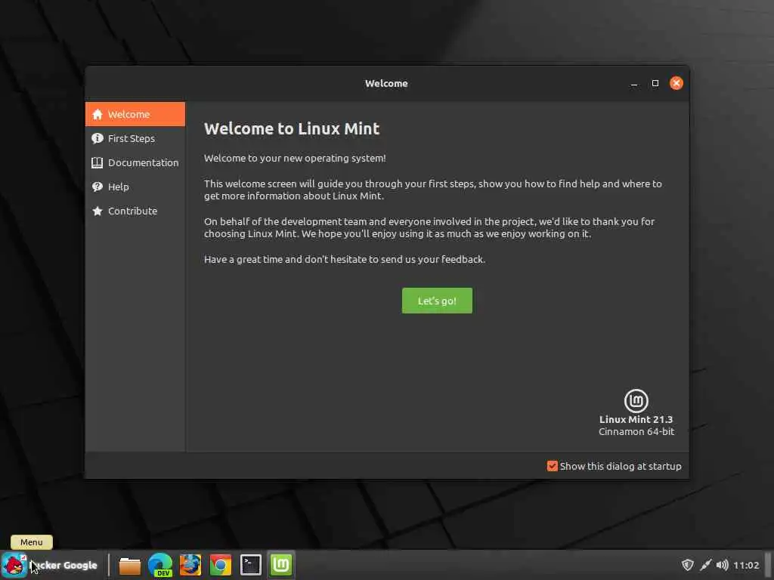Open the Menu launcher with red bird icon
774x580 pixels.
point(14,565)
